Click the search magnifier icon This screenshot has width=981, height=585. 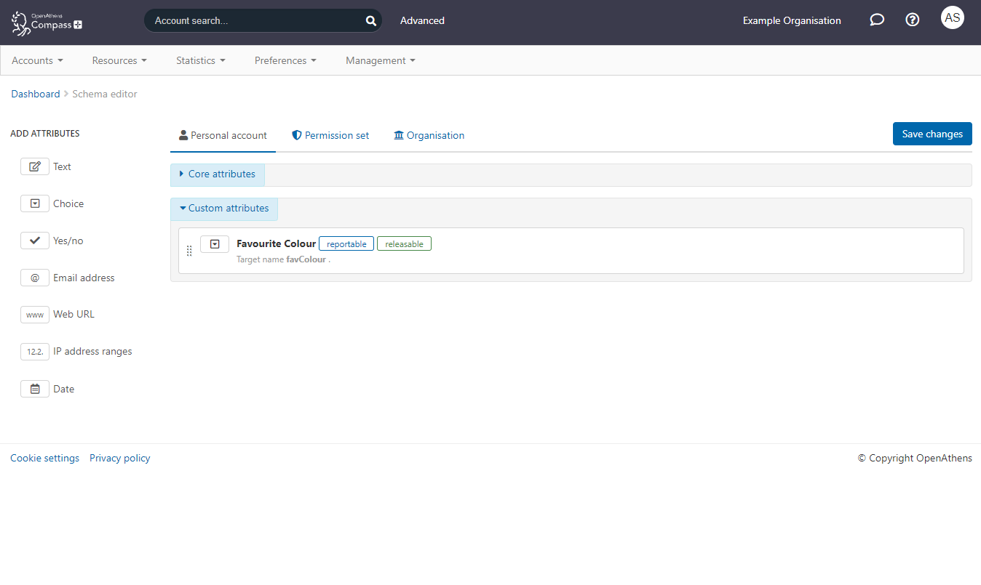point(370,21)
